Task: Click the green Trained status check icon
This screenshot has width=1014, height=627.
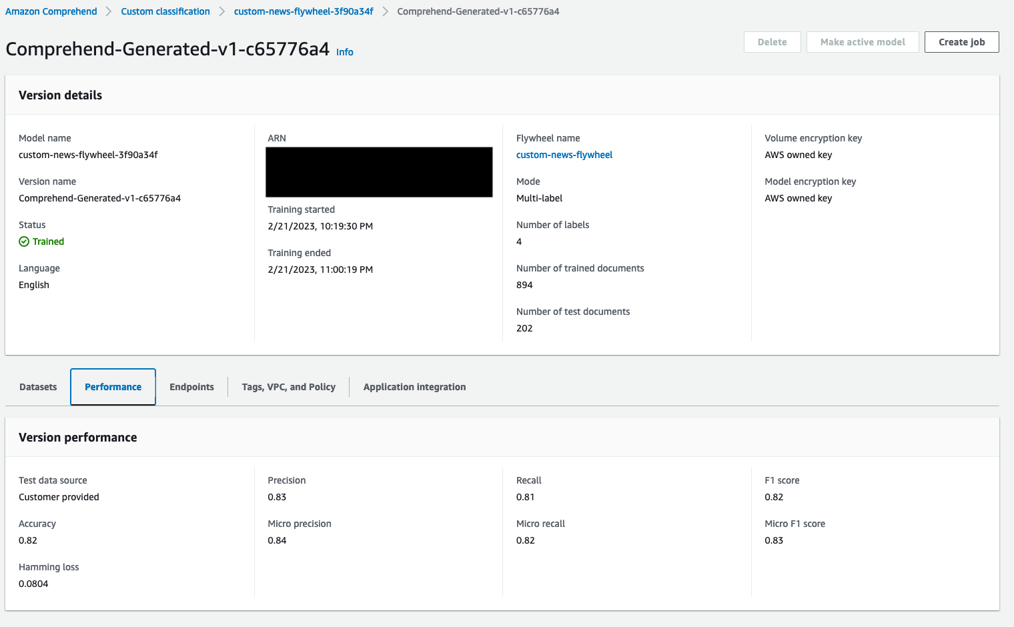Action: coord(23,241)
